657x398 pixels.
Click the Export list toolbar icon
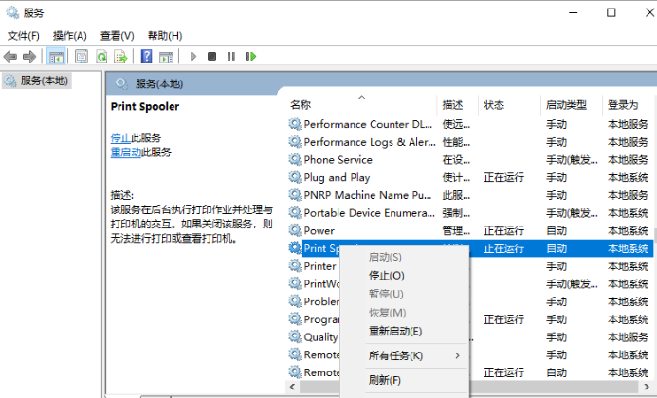pyautogui.click(x=120, y=56)
